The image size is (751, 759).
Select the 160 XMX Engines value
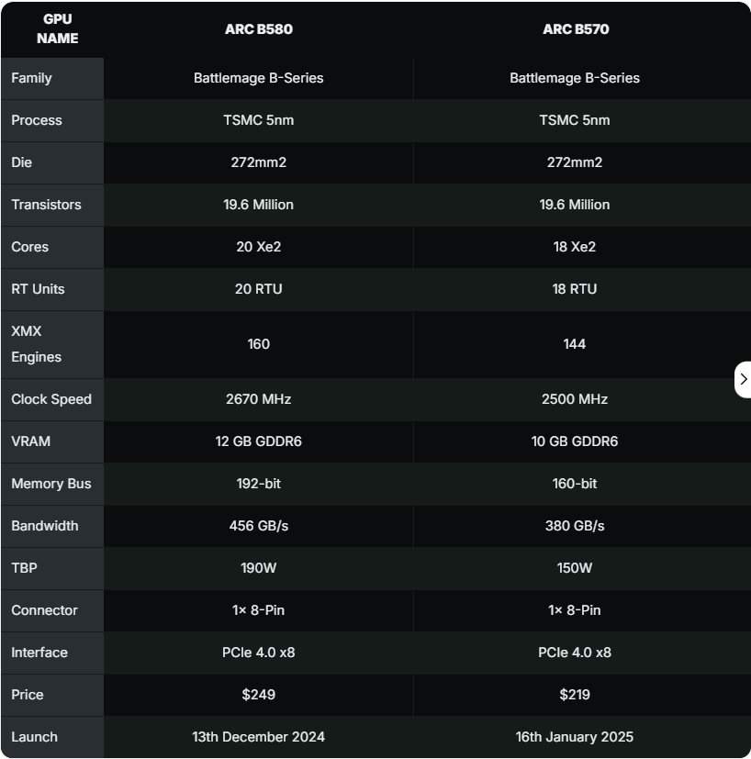click(259, 343)
